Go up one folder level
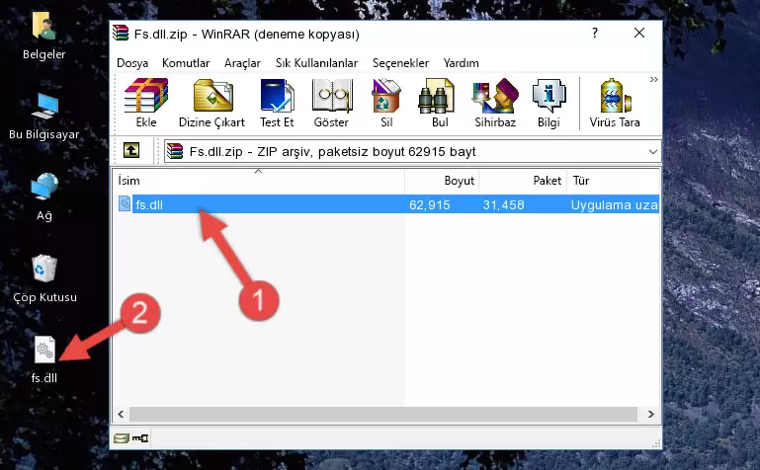The image size is (760, 470). coord(131,150)
